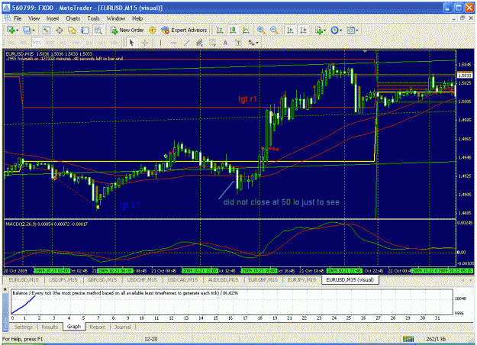Click the New Order button
This screenshot has width=477, height=345.
coord(127,30)
